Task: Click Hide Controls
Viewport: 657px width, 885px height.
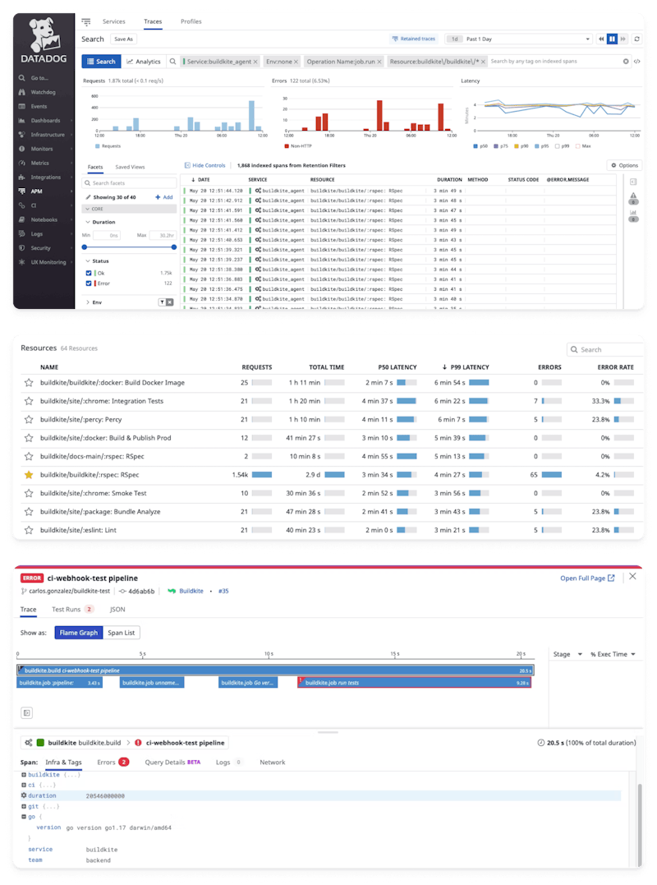Action: pos(204,165)
